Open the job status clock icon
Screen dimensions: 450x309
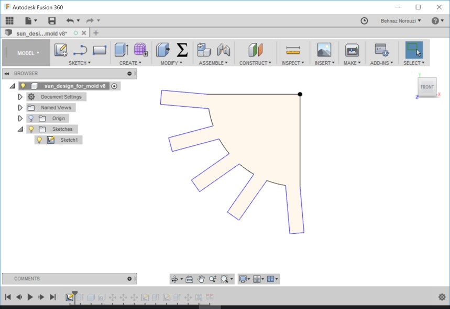364,20
